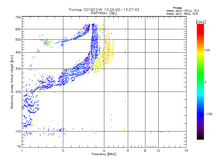Select the X-mode mean 86.6, 18.8 line
219x164 pixels.
tap(182, 14)
